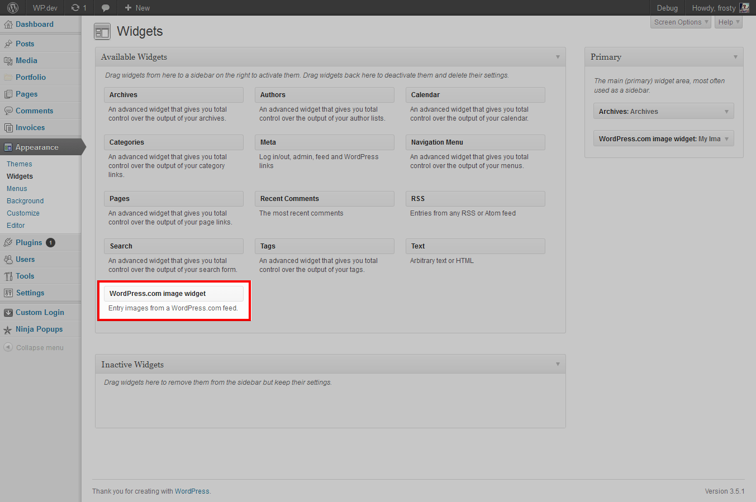
Task: Click the WP.dev site name link
Action: pyautogui.click(x=45, y=8)
